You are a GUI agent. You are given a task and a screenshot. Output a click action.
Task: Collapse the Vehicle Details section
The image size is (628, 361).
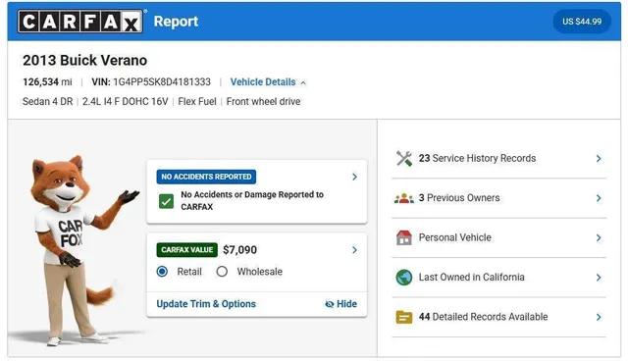(268, 82)
